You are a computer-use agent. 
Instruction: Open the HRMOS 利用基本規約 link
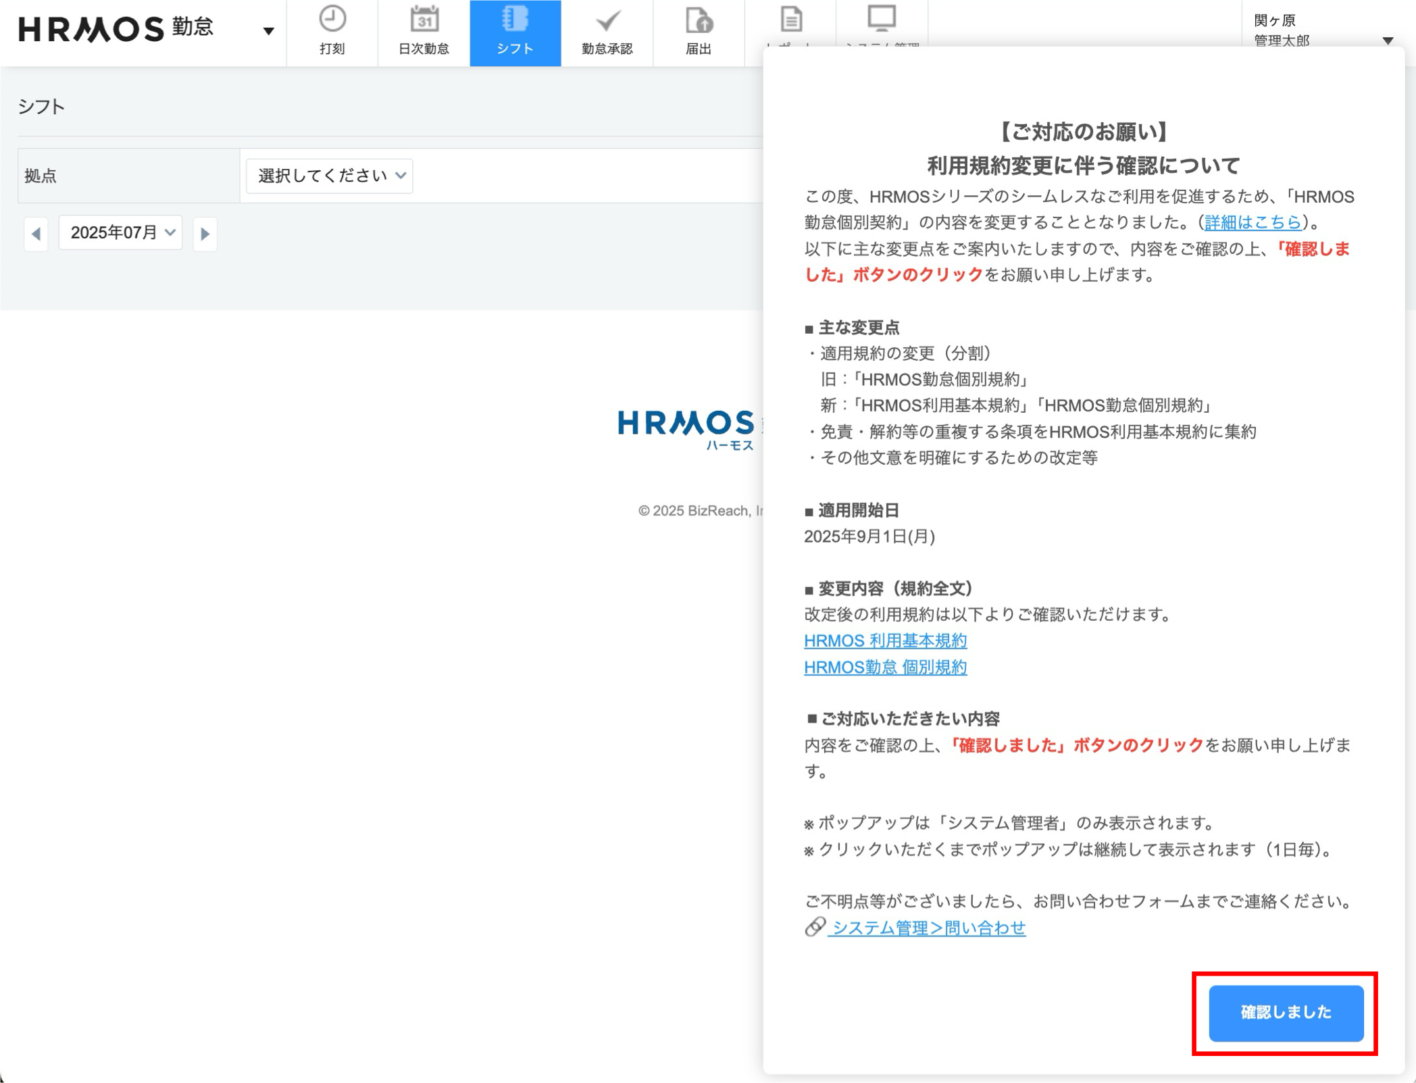[885, 640]
